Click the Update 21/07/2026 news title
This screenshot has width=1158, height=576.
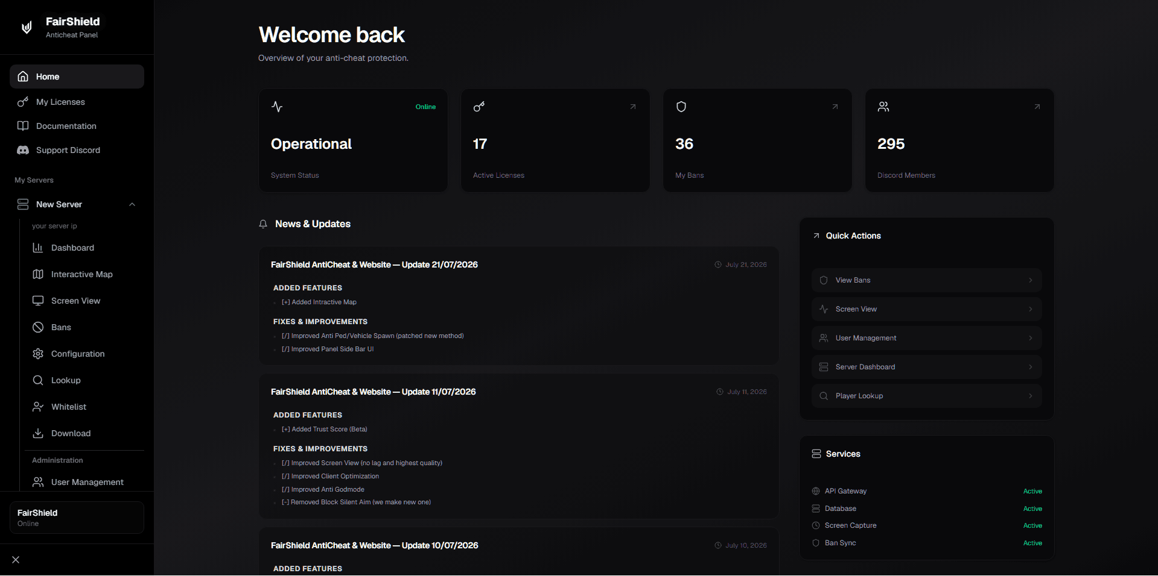(374, 265)
